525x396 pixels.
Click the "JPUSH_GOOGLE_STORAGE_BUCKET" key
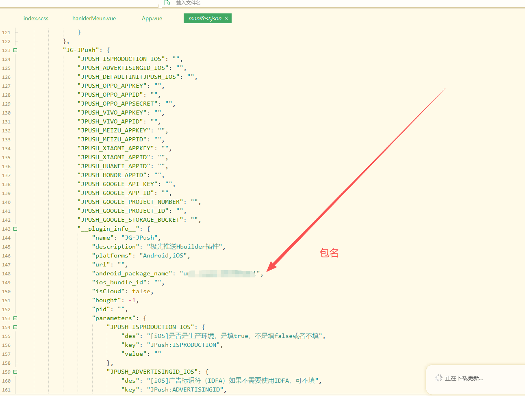point(130,220)
